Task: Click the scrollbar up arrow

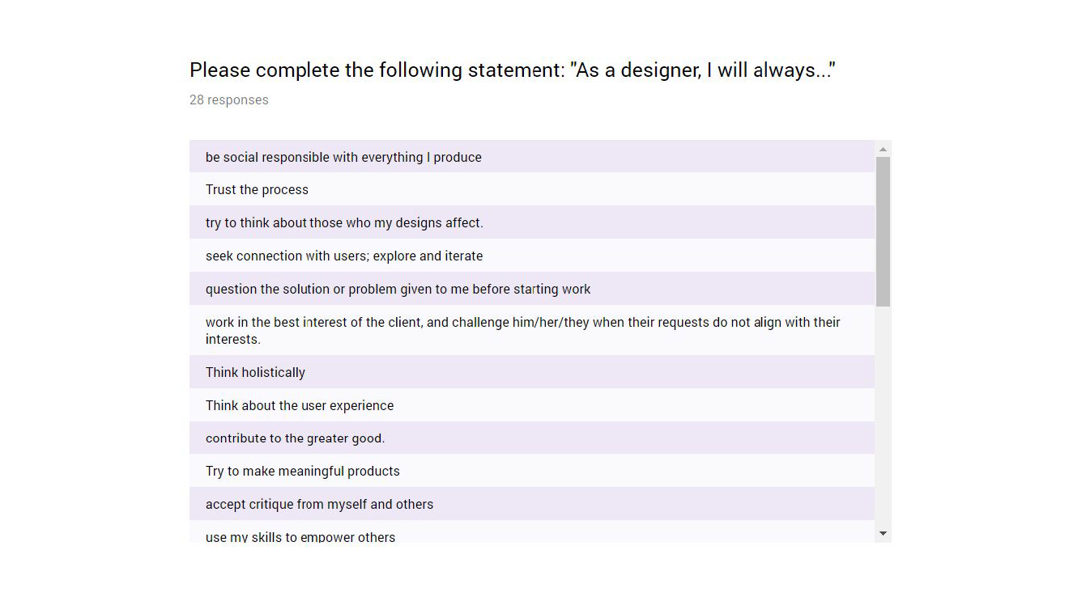Action: tap(883, 149)
